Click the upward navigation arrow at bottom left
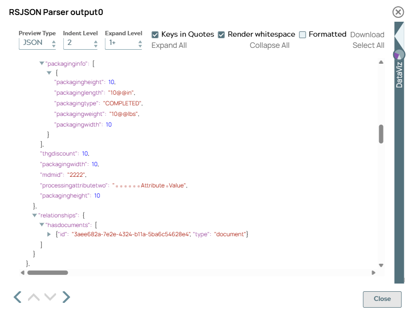412x314 pixels. 33,297
